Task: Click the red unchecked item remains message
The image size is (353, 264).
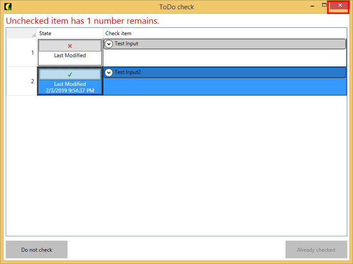Action: (83, 21)
